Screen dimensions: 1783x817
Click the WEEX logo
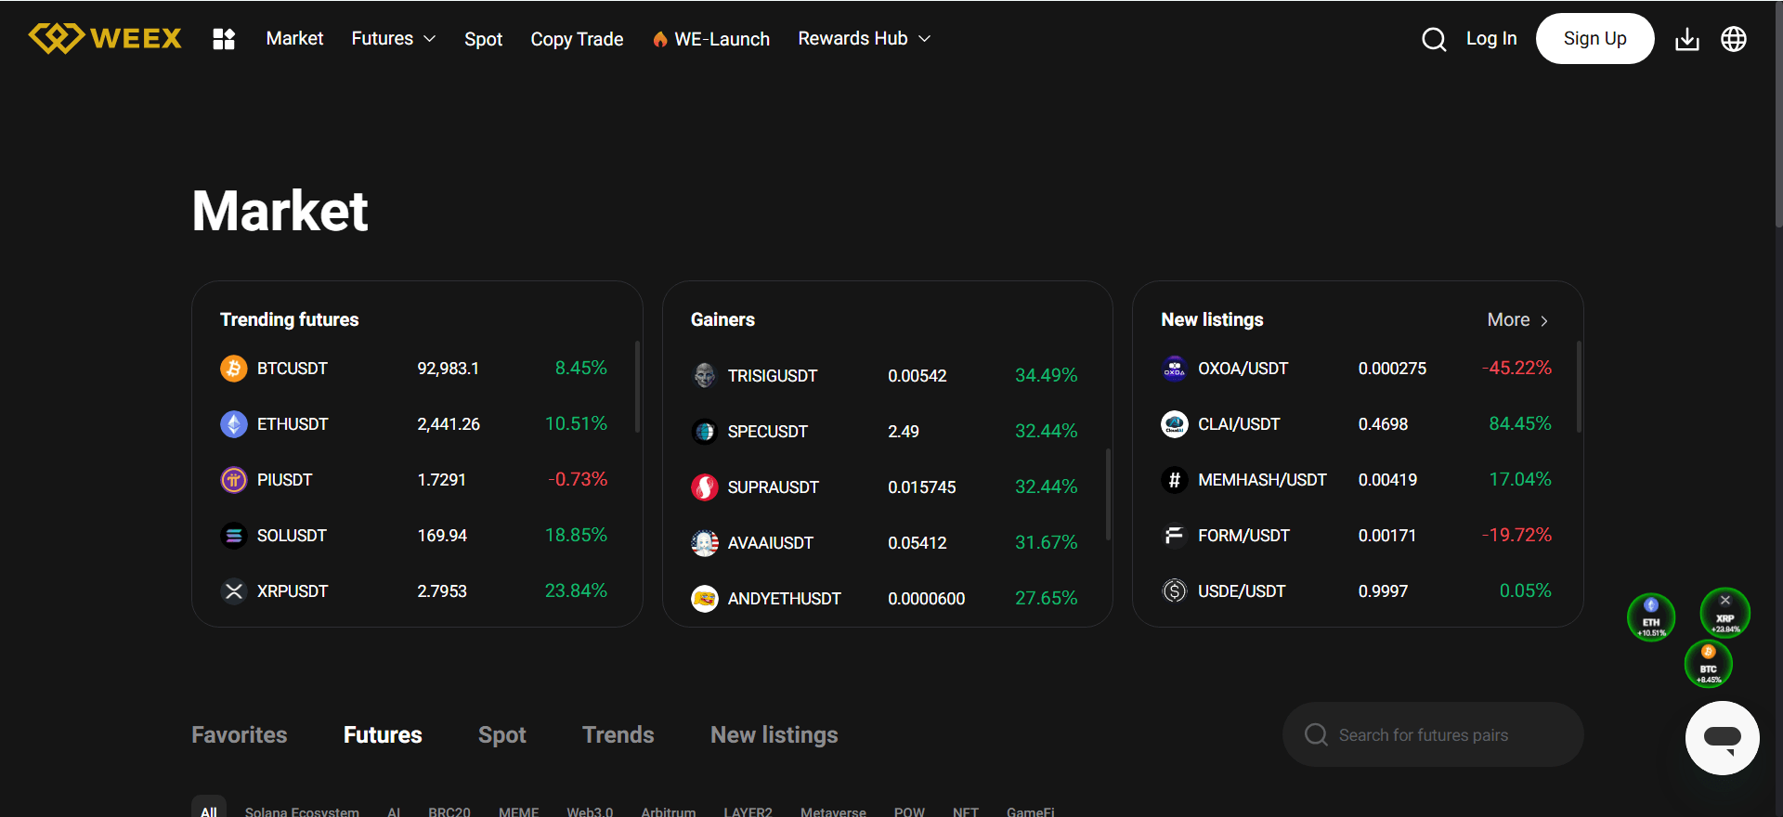pyautogui.click(x=105, y=38)
